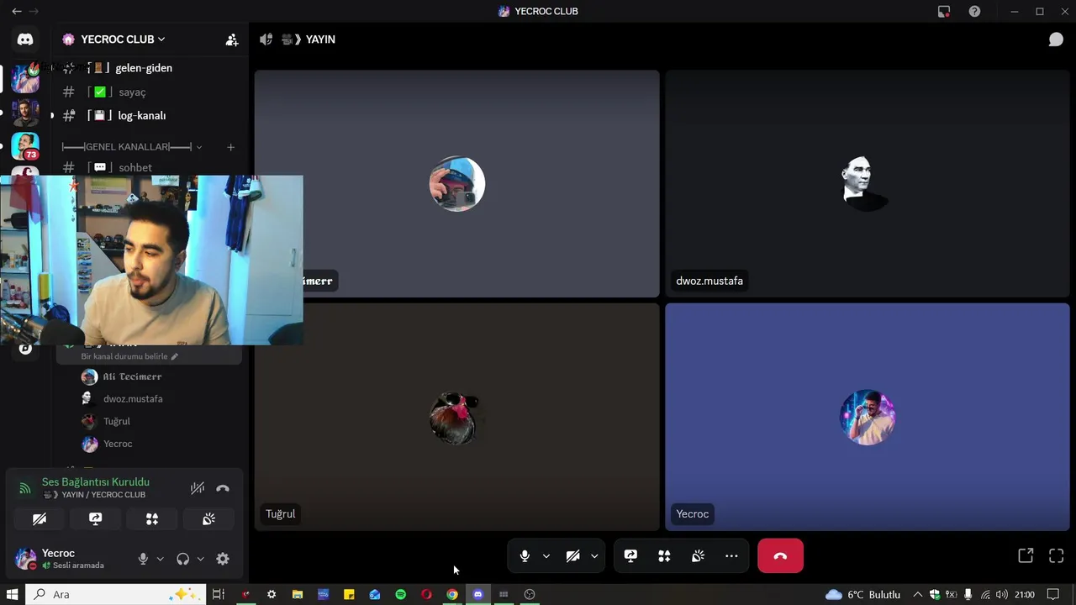Open the top server icon in sidebar
1076x605 pixels.
(x=25, y=78)
